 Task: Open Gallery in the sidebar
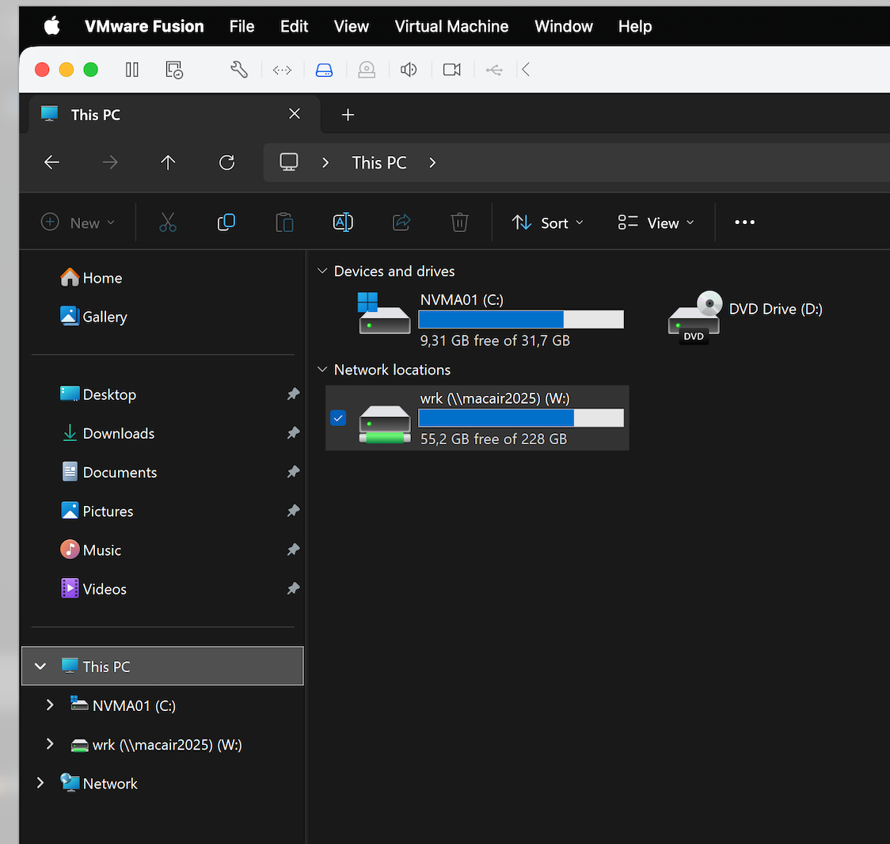pyautogui.click(x=93, y=317)
